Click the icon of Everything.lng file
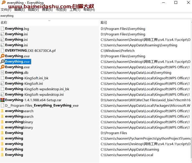Viewport: 192px width, 163px height. coord(2,29)
